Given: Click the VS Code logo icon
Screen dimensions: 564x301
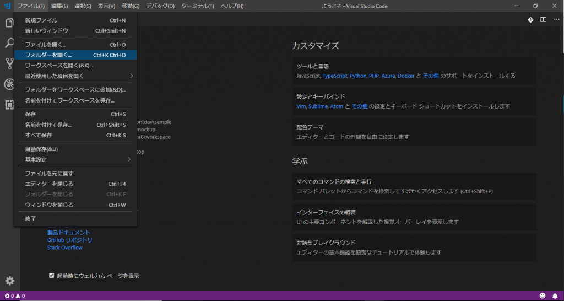Looking at the screenshot, I should 7,6.
